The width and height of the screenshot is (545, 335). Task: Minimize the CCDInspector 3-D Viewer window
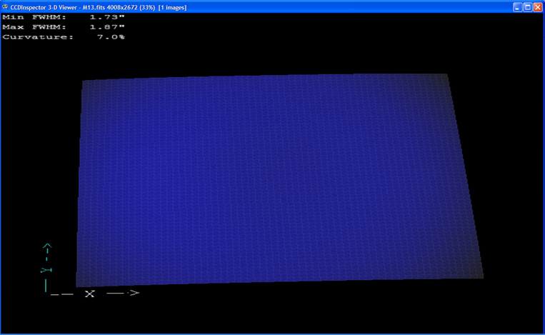(517, 7)
